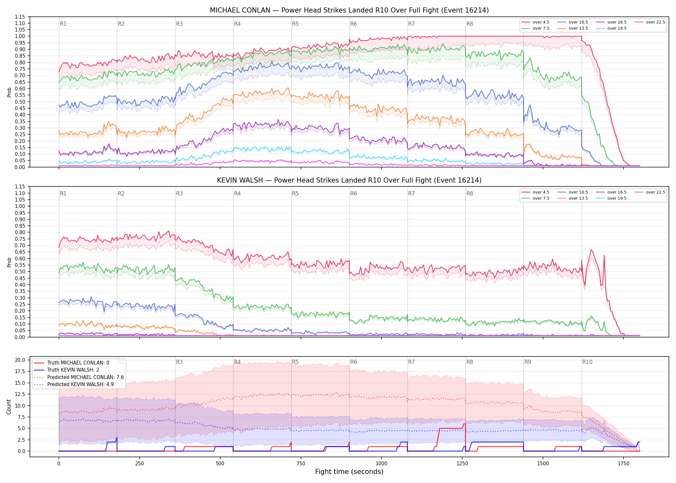Click the R7 round label in Conlan chart
This screenshot has height=483, width=676.
pyautogui.click(x=411, y=24)
